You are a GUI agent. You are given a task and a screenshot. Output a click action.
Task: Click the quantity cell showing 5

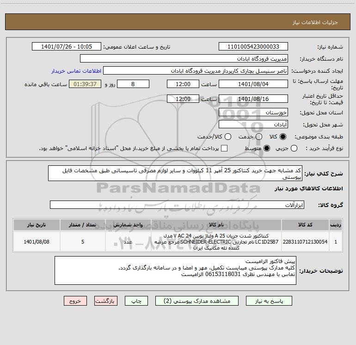coord(83,242)
